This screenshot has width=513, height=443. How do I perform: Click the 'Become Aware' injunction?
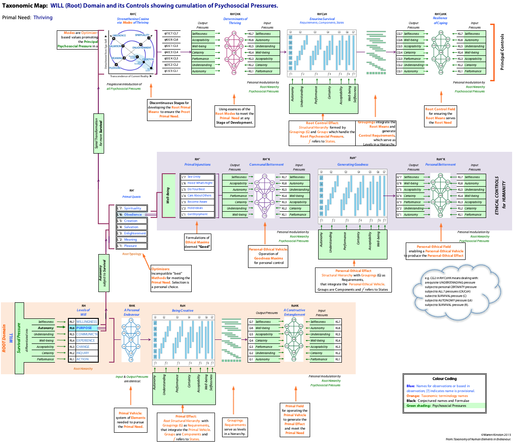point(198,202)
